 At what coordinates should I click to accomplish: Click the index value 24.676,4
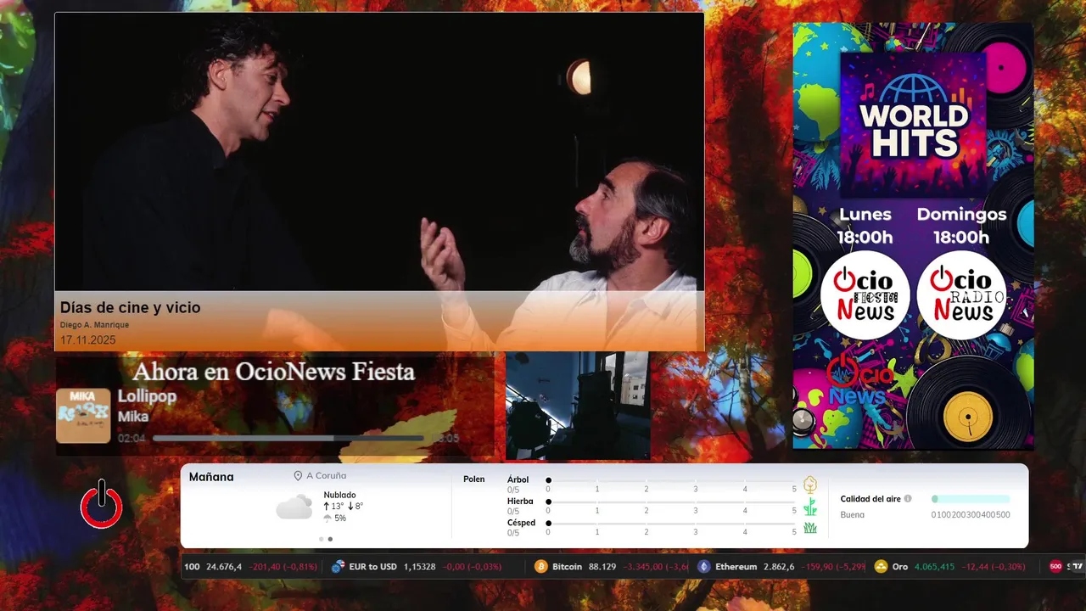pos(224,567)
